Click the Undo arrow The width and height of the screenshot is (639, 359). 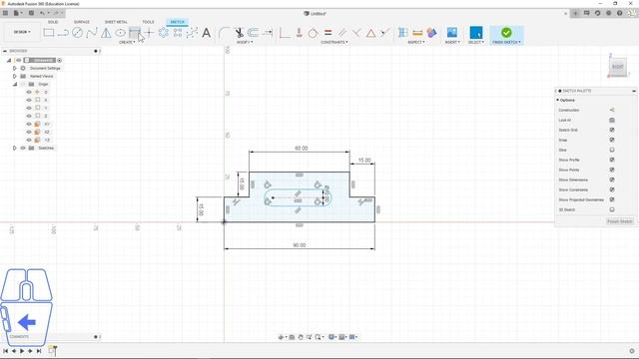[42, 13]
